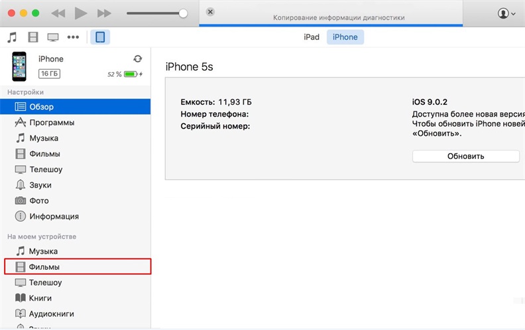Click the Номер телефона label
The height and width of the screenshot is (330, 525).
(215, 114)
